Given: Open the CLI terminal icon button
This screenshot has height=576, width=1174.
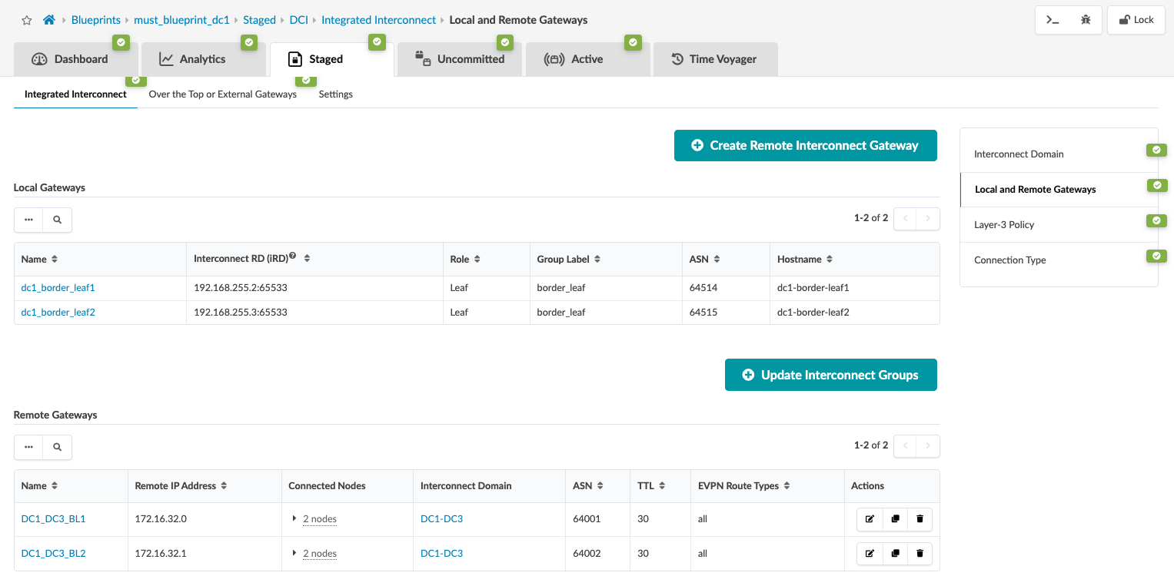Looking at the screenshot, I should pos(1053,20).
